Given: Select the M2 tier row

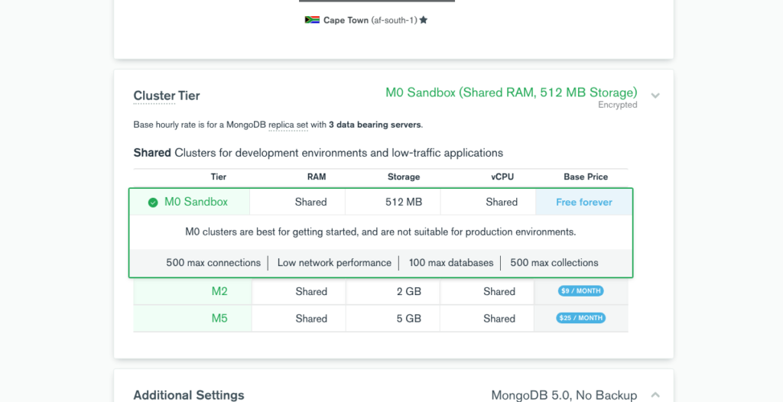Looking at the screenshot, I should (381, 292).
